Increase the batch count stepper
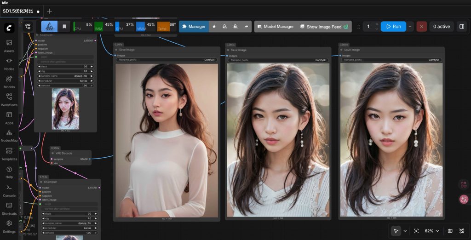Screen dimensions: 471x240 377,24
